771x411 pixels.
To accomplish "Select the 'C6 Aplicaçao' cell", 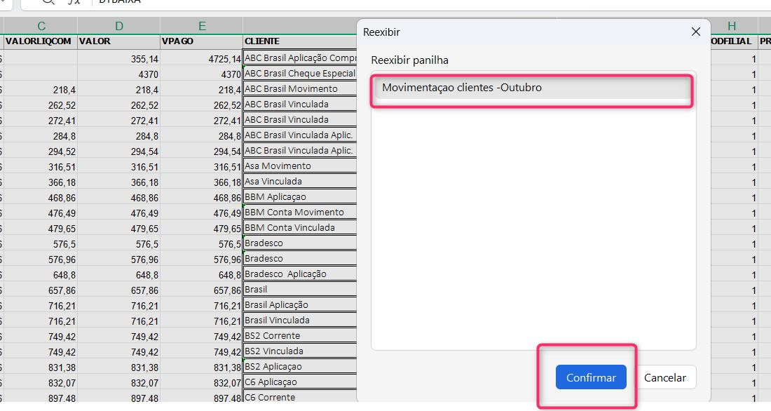I will click(x=300, y=382).
